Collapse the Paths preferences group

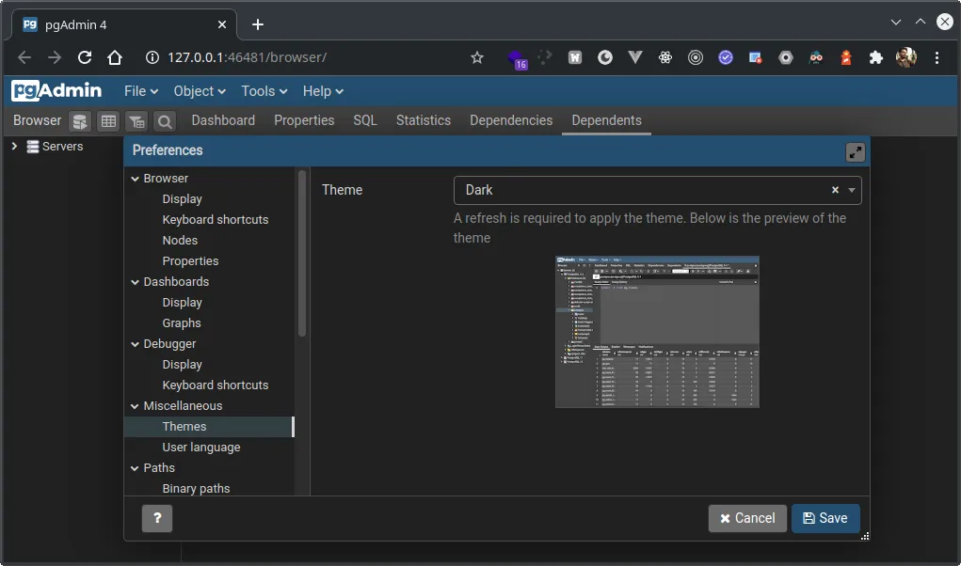pos(135,468)
